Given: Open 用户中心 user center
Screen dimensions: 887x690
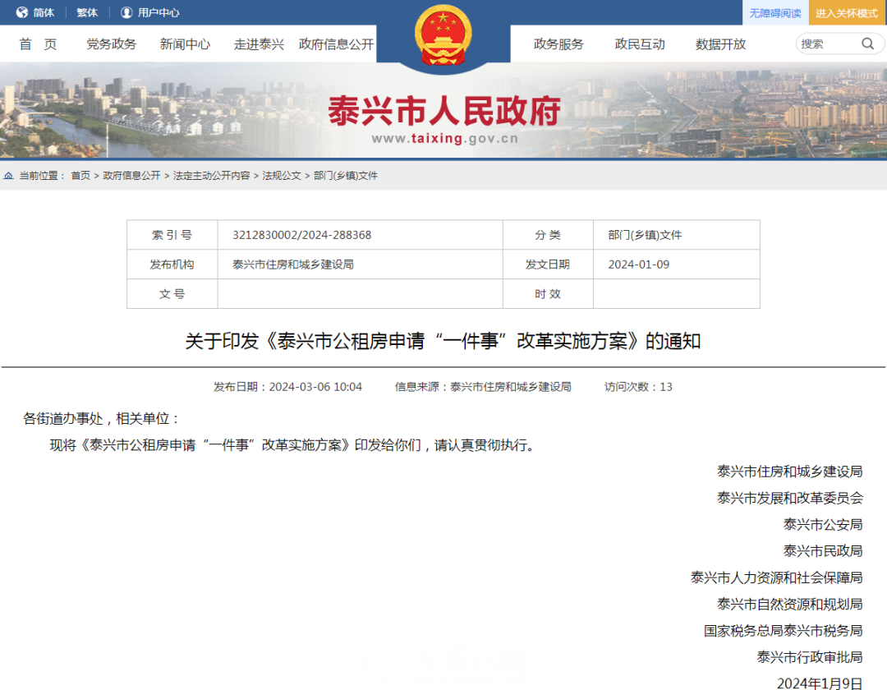Looking at the screenshot, I should coord(159,12).
